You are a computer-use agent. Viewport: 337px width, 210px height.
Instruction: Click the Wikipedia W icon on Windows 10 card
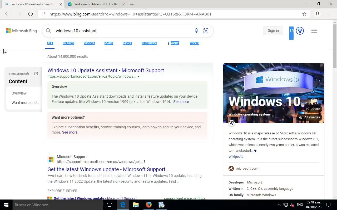232,123
